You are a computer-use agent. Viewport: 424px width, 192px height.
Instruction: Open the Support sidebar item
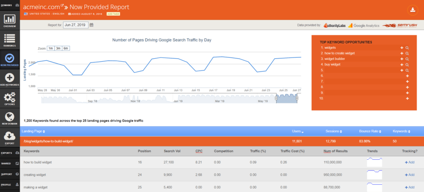click(x=10, y=174)
